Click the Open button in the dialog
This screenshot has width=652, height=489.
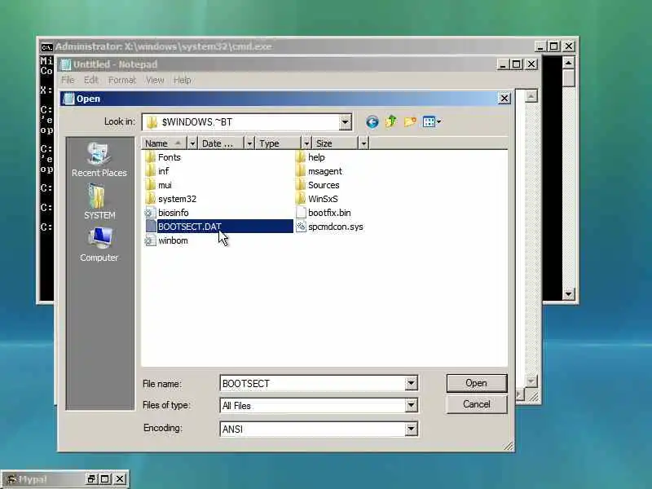pyautogui.click(x=477, y=383)
